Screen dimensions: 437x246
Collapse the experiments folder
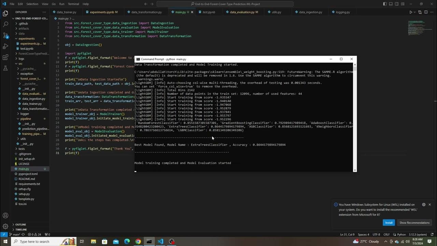tap(27, 39)
